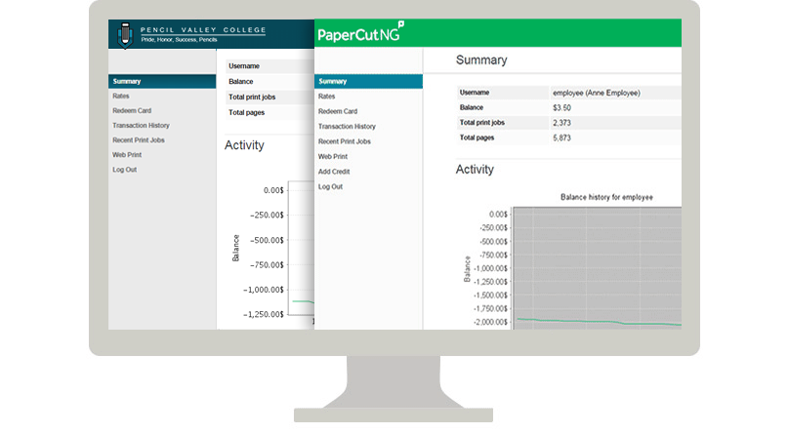788x434 pixels.
Task: Click the Summary page heading in PaperCut NG
Action: 481,60
